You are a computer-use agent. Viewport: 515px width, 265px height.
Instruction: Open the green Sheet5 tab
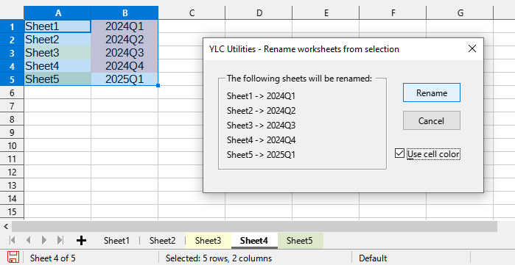300,241
